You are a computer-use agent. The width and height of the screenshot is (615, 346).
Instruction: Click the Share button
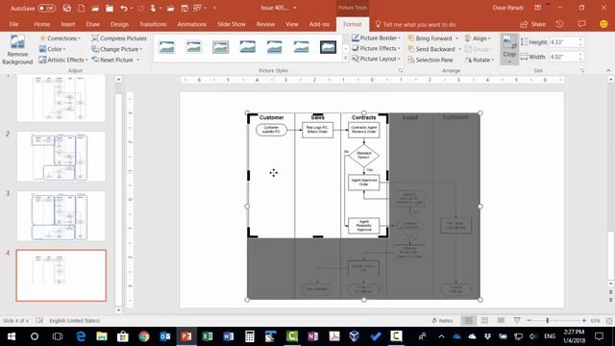532,24
